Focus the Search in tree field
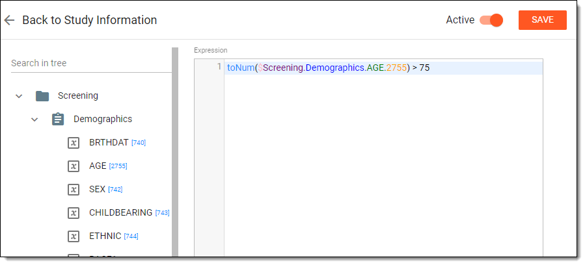The image size is (585, 265). (x=91, y=63)
